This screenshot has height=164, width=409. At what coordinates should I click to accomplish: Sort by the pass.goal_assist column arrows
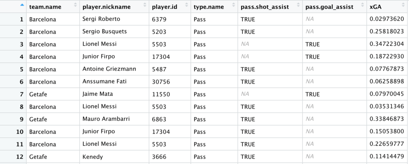click(x=362, y=5)
